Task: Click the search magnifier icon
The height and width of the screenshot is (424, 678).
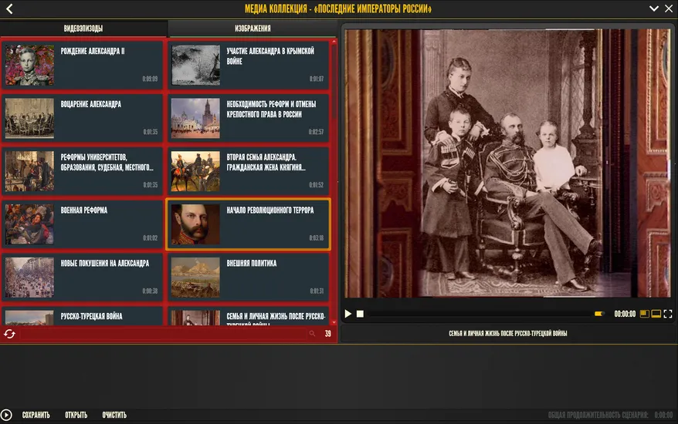Action: tap(312, 334)
